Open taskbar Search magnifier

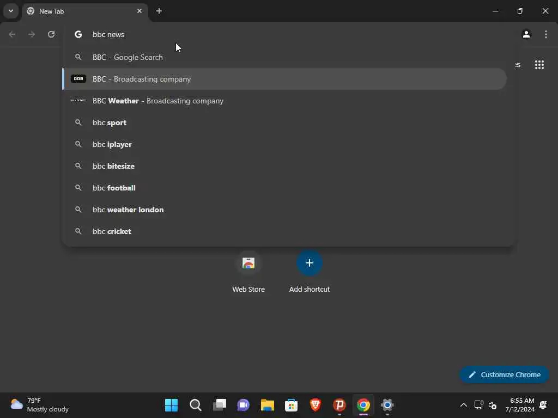coord(196,405)
